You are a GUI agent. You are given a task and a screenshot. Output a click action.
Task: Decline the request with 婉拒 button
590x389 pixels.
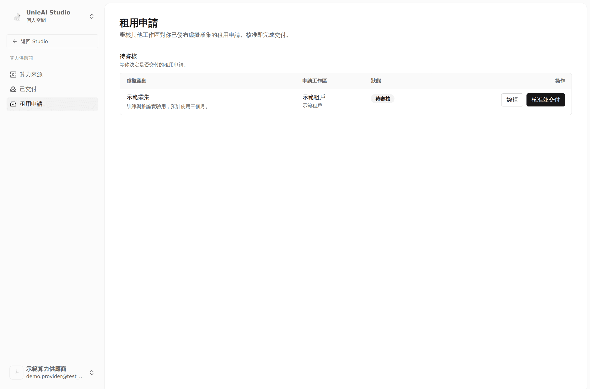(x=512, y=100)
